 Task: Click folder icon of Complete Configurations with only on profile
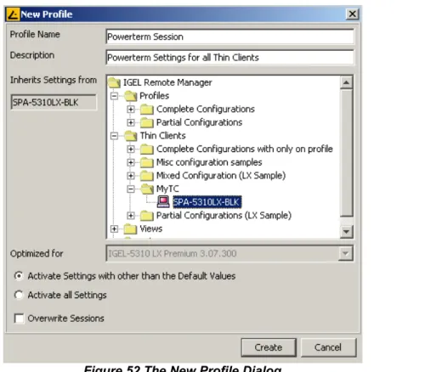[147, 149]
